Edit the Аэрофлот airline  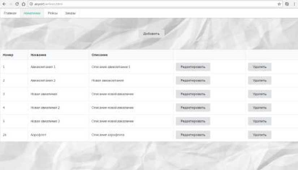pos(193,135)
